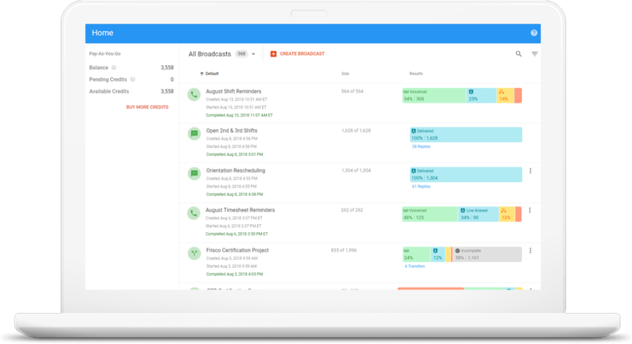This screenshot has width=632, height=344.
Task: Click the Pending Credits info icon
Action: coord(132,80)
